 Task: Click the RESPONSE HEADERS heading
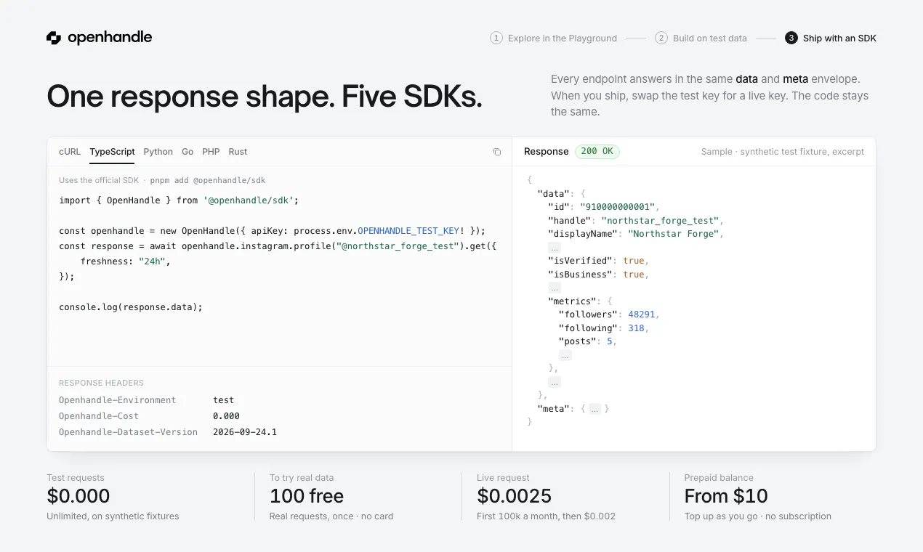click(102, 383)
